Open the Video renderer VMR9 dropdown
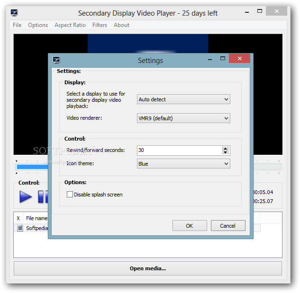Viewport: 300px width, 293px height. click(x=183, y=118)
